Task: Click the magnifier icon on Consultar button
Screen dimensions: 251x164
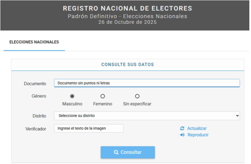Action: pyautogui.click(x=116, y=152)
